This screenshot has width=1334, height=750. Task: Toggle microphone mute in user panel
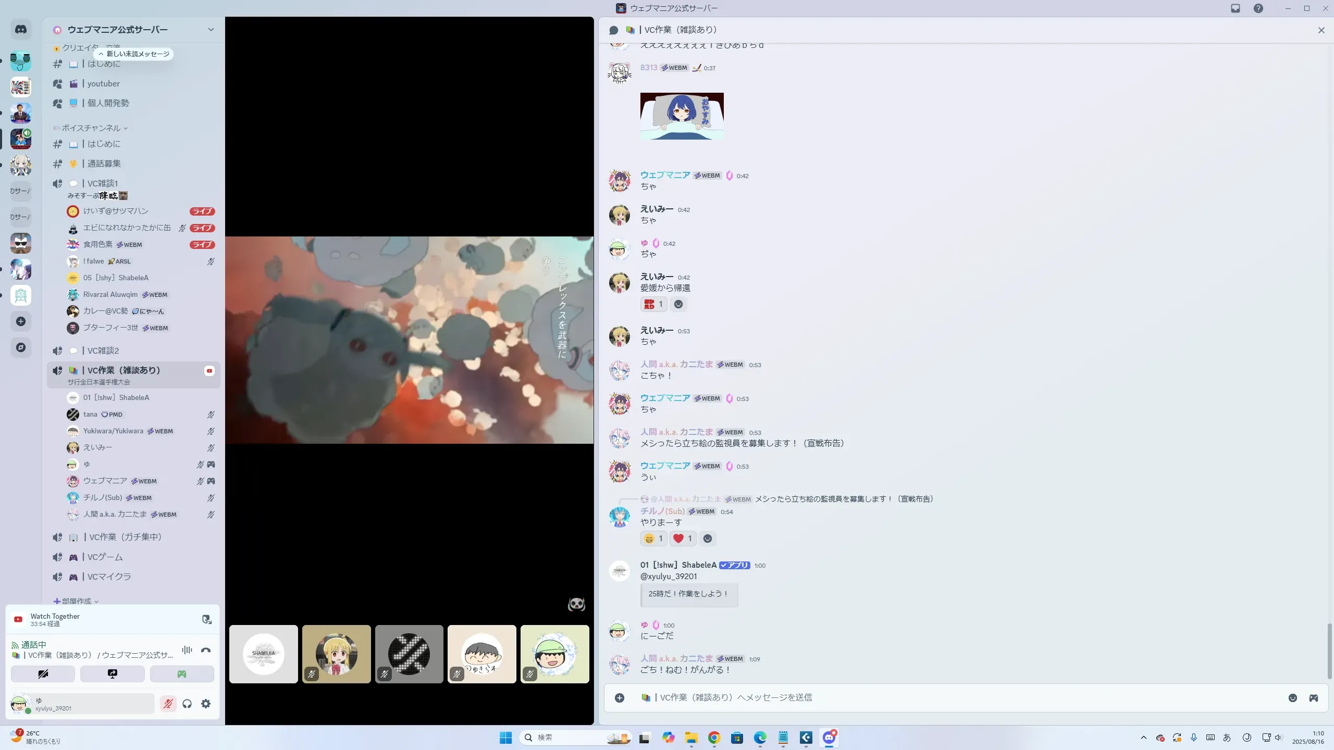(x=168, y=704)
